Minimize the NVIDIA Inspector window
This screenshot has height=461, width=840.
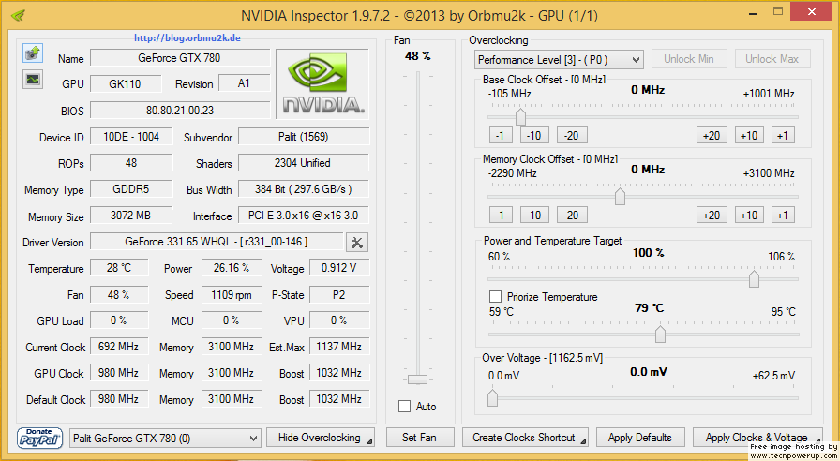tap(753, 13)
